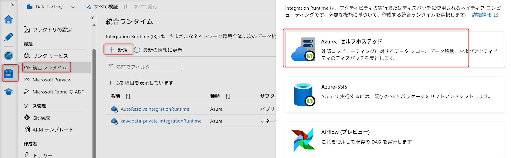Open the Home hub icon
Image resolution: width=511 pixels, height=158 pixels.
8,19
